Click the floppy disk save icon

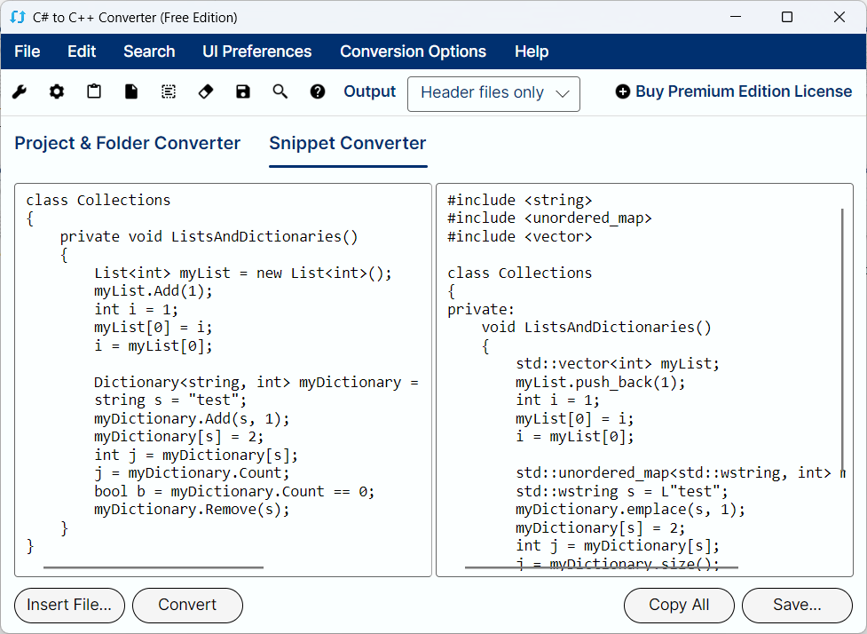tap(243, 92)
